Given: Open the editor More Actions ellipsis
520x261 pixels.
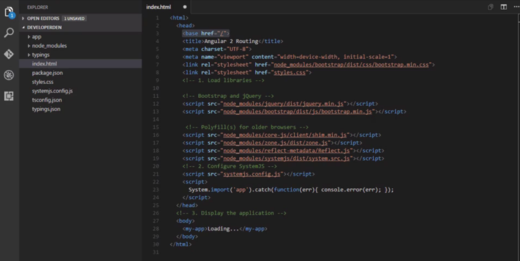Looking at the screenshot, I should coord(516,7).
